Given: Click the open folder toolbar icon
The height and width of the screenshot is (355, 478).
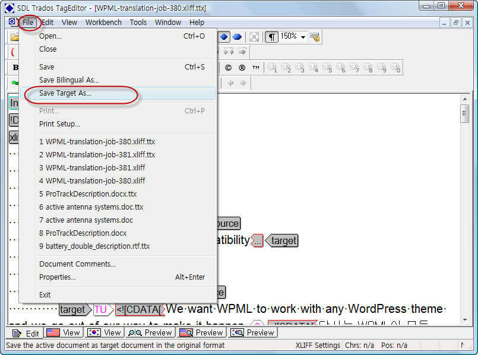Looking at the screenshot, I should tap(14, 37).
